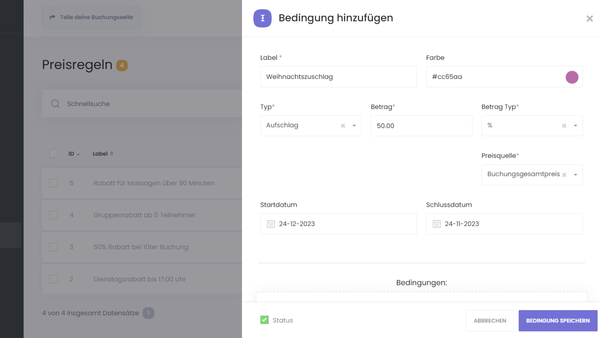This screenshot has width=601, height=338.
Task: Expand the Betrag Typ dropdown
Action: click(575, 125)
